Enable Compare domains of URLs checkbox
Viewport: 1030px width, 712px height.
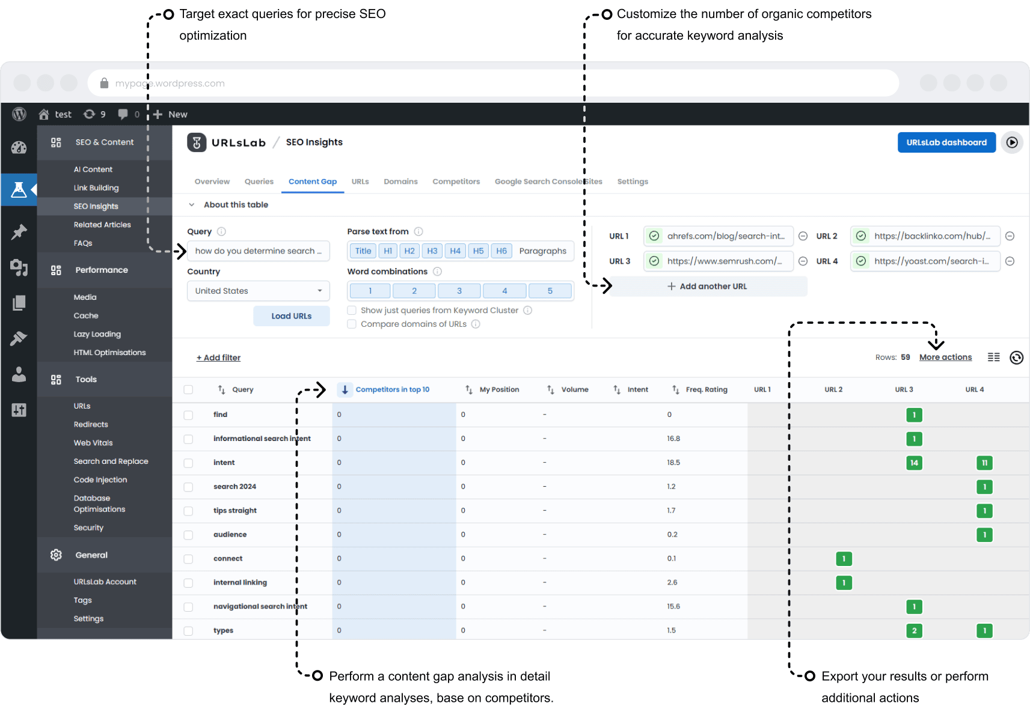coord(352,324)
